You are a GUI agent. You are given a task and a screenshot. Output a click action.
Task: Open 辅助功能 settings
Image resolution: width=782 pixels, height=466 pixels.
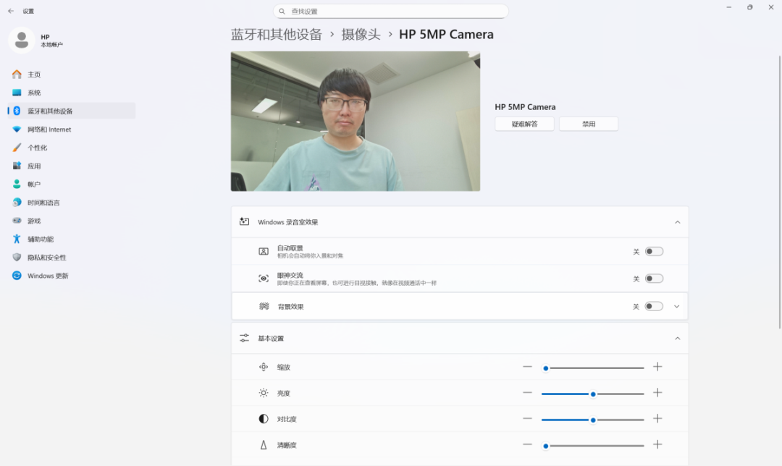(x=71, y=239)
